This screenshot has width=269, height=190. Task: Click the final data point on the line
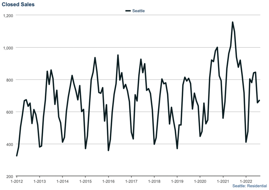click(x=259, y=100)
